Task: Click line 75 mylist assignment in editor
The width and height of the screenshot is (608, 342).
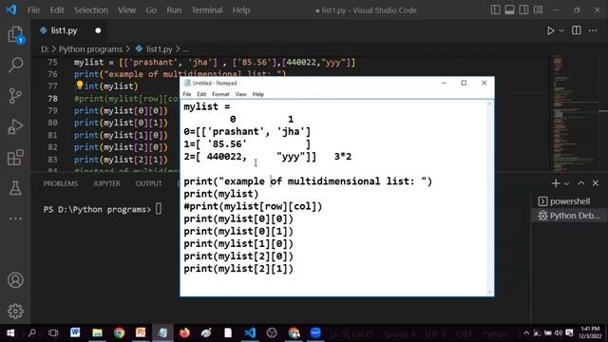Action: (215, 63)
